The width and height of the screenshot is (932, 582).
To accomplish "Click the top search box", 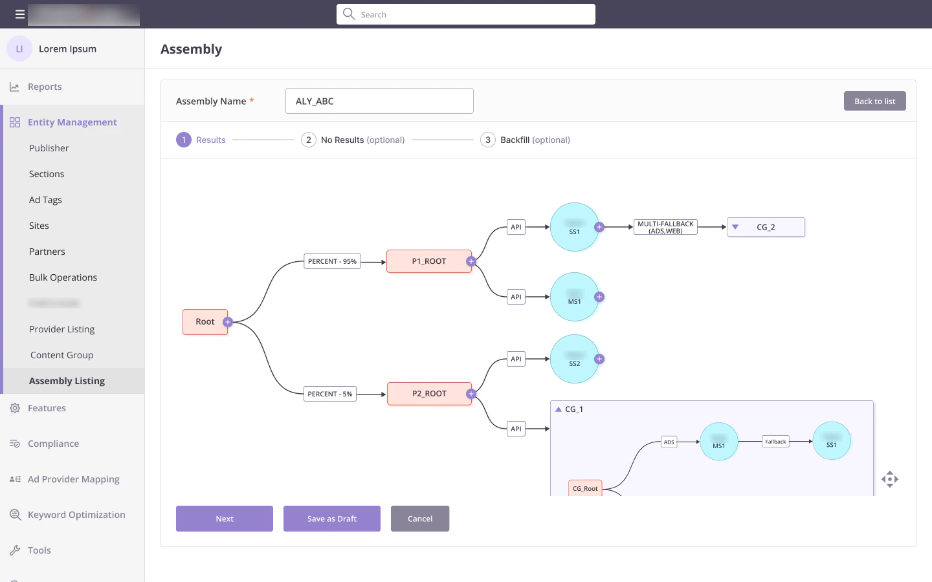I will (x=466, y=14).
